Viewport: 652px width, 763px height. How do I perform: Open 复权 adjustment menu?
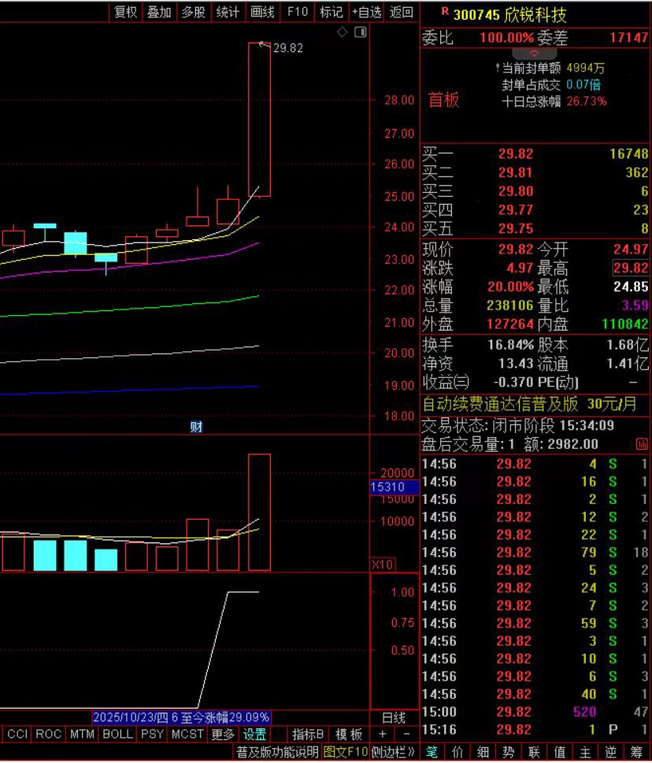point(125,12)
